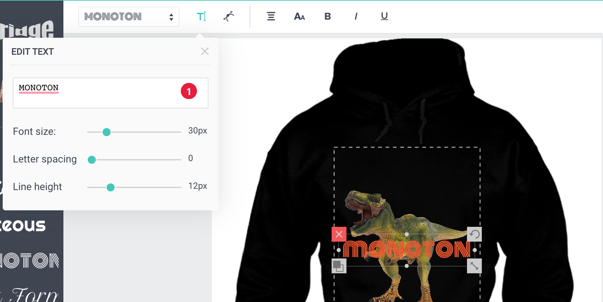Adjust the Line height slider handle
The image size is (603, 302).
(111, 187)
